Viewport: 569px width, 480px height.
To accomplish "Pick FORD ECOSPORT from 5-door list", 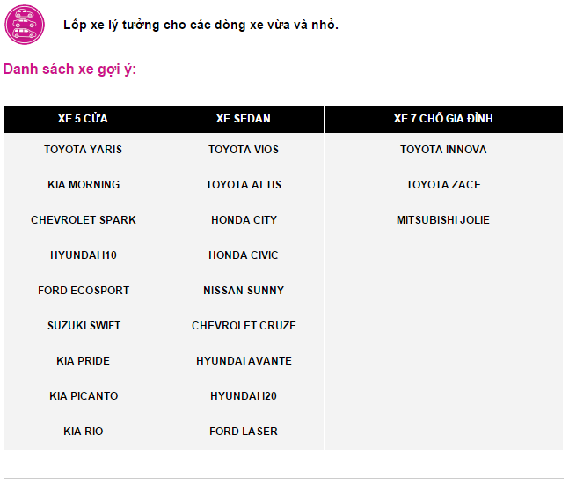I will tap(84, 291).
